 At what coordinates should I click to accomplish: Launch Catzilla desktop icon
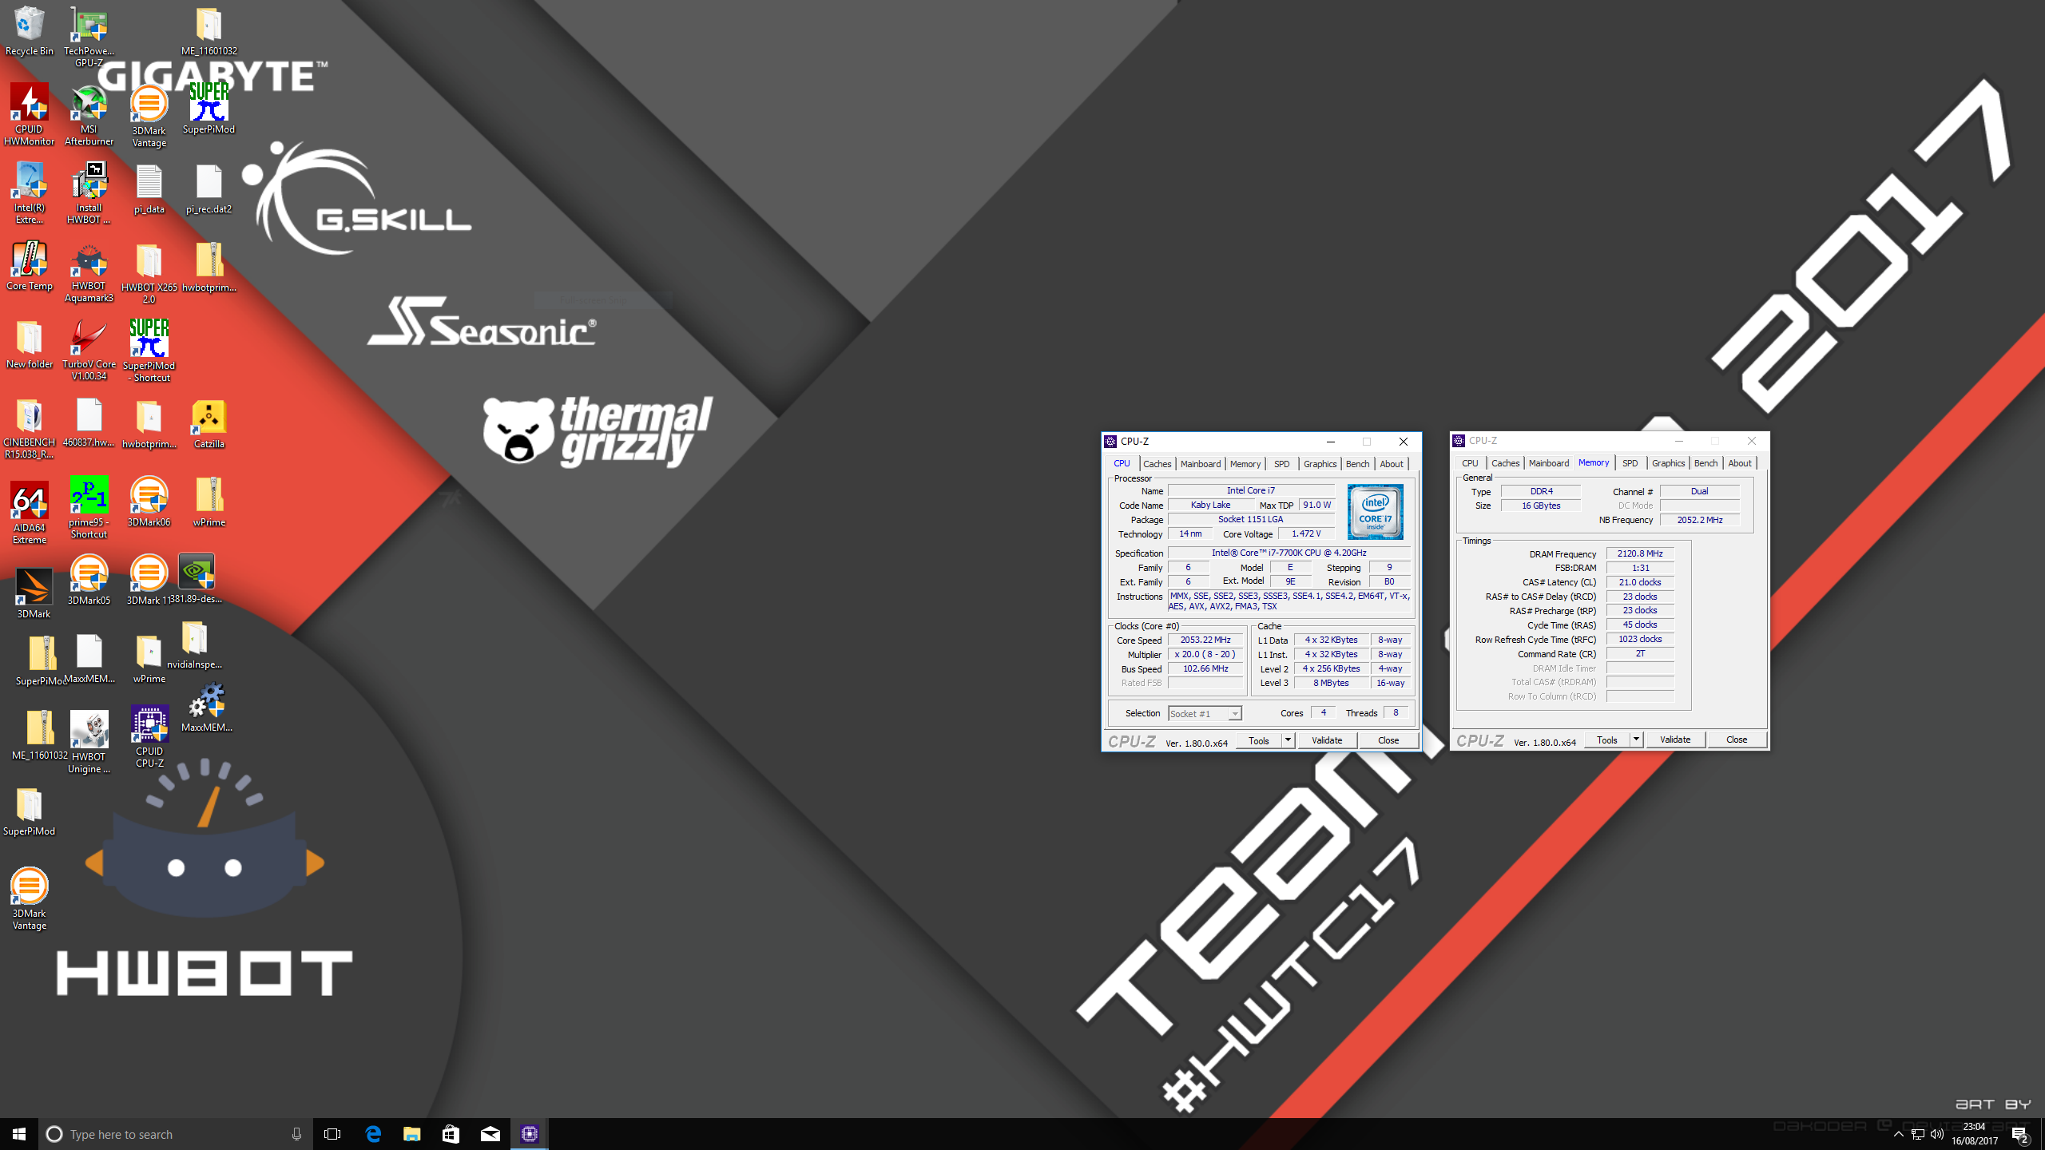tap(208, 424)
